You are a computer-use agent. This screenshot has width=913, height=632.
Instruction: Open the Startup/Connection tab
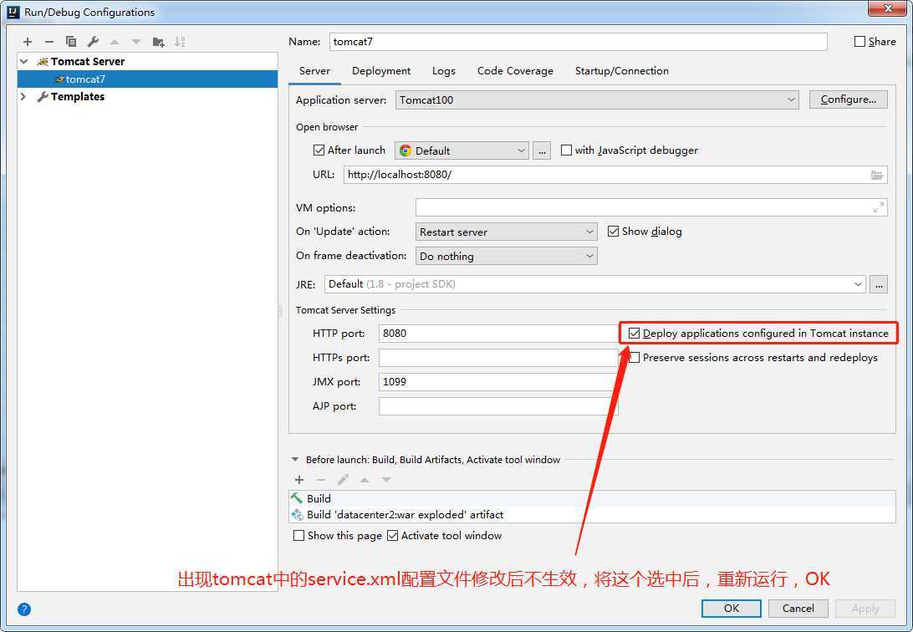pos(622,71)
